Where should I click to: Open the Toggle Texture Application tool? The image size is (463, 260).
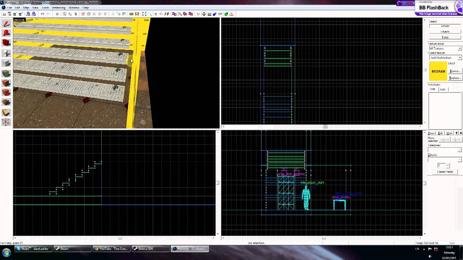6,73
